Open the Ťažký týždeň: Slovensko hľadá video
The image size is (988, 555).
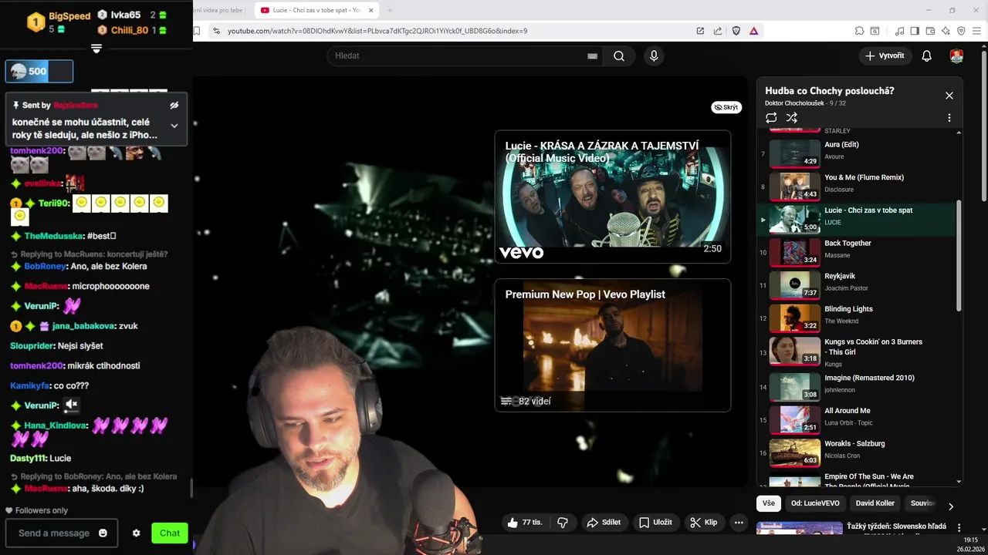[x=896, y=526]
